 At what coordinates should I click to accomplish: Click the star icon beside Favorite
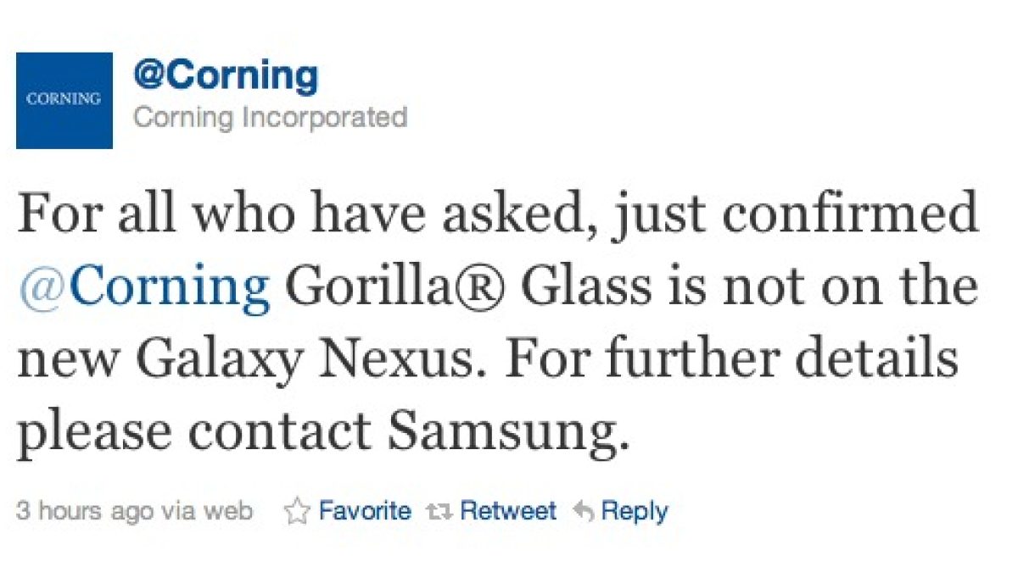point(296,511)
